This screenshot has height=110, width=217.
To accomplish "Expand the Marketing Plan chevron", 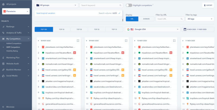I will coord(28,58).
